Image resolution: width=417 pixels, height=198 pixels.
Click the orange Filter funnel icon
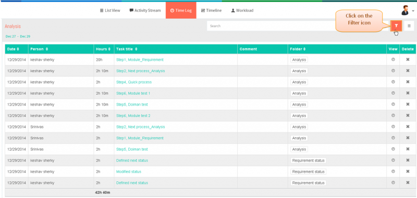pos(396,25)
